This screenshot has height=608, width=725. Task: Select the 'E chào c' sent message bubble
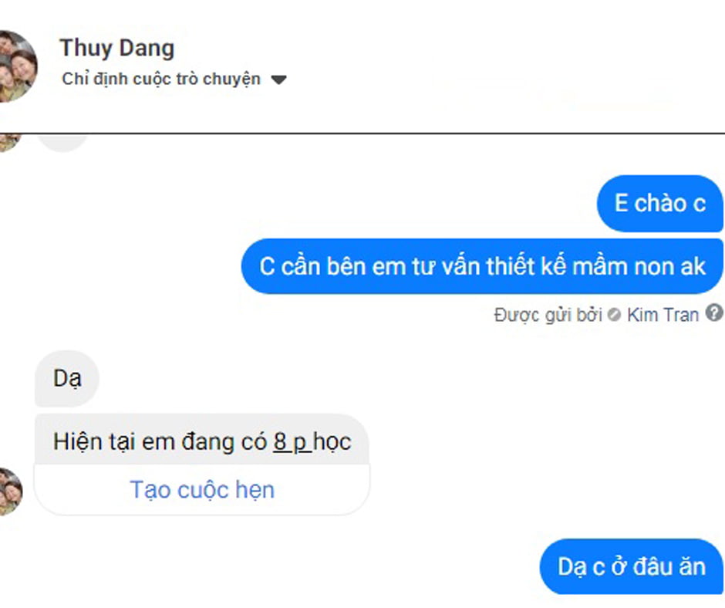[659, 203]
